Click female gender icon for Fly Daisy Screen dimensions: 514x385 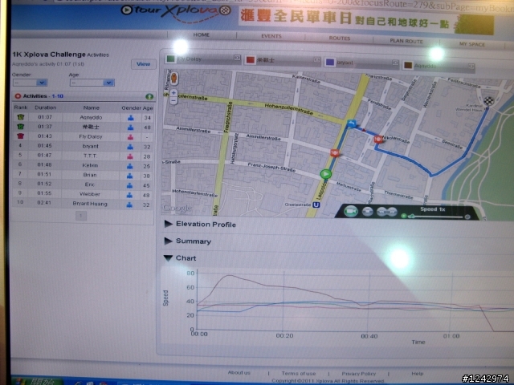click(x=130, y=137)
